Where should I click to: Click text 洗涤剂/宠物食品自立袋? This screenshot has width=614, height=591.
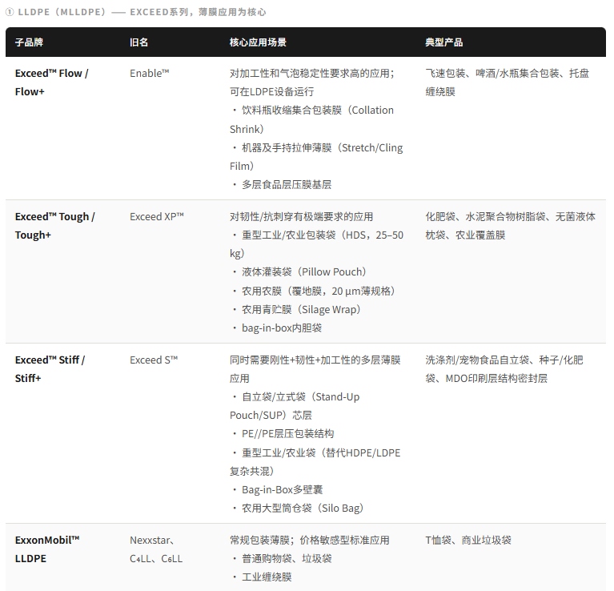[x=477, y=360]
